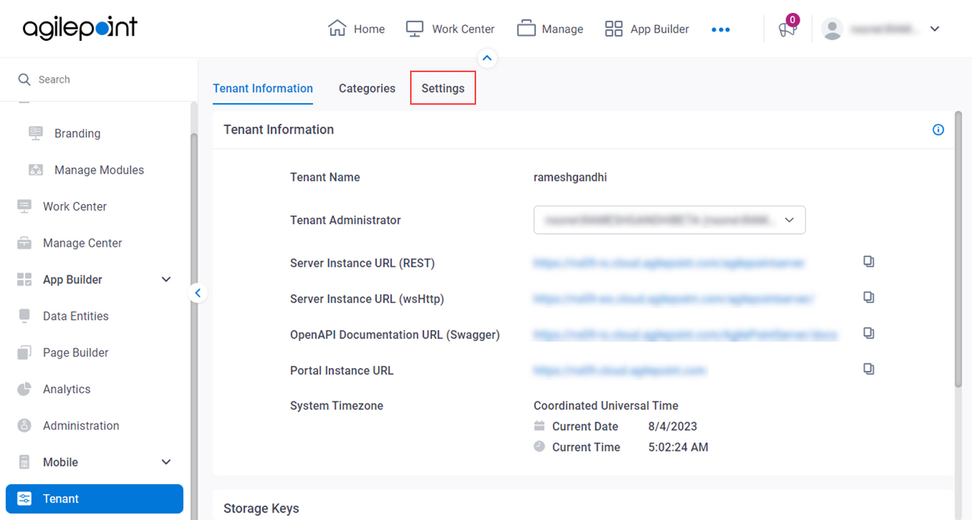
Task: Select Manage Center in the sidebar
Action: point(82,243)
